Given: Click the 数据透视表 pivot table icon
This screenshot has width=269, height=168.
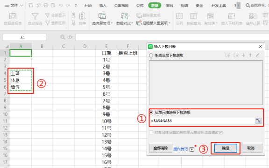Looking at the screenshot, I should (13, 16).
